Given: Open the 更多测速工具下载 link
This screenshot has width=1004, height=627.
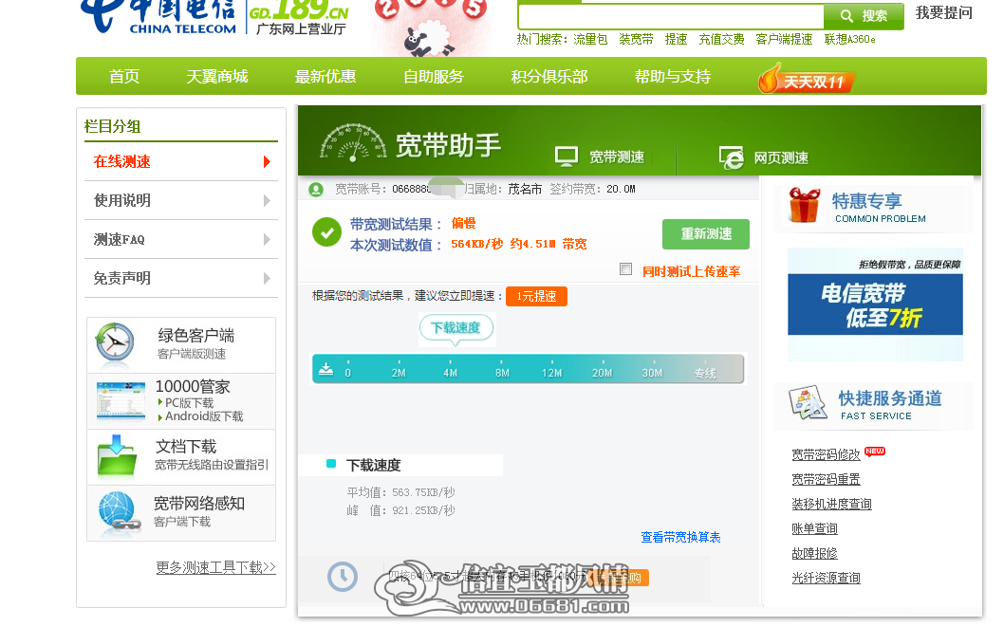Looking at the screenshot, I should tap(215, 567).
